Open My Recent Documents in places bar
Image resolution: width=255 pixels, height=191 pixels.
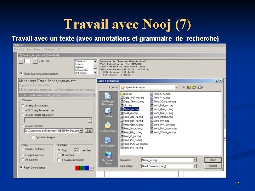(108, 99)
